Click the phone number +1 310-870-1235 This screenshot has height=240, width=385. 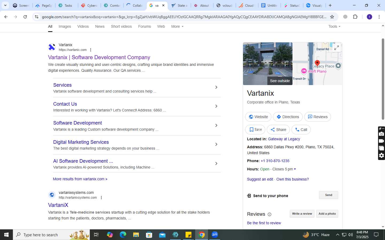(275, 161)
